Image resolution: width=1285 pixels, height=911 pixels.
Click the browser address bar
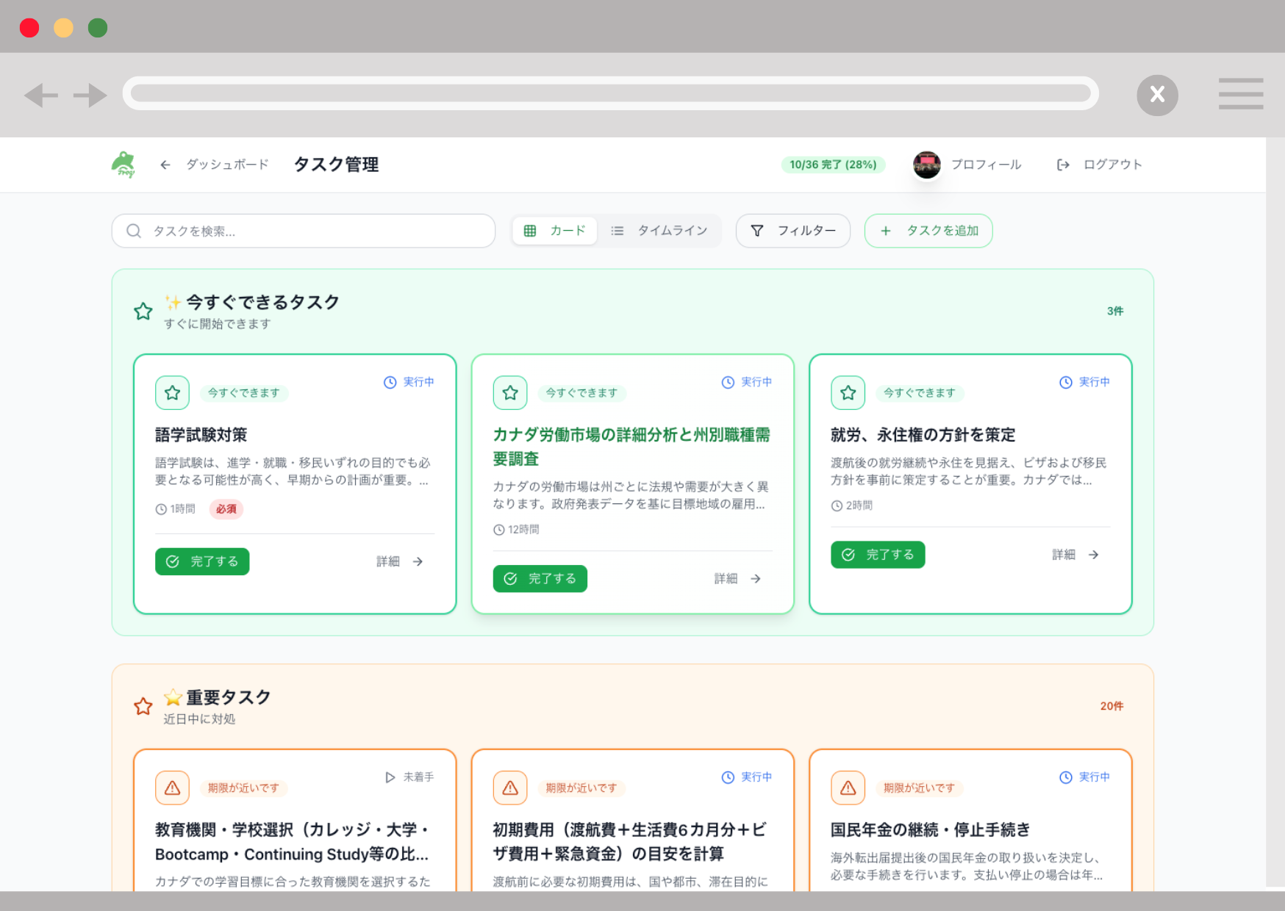click(610, 93)
